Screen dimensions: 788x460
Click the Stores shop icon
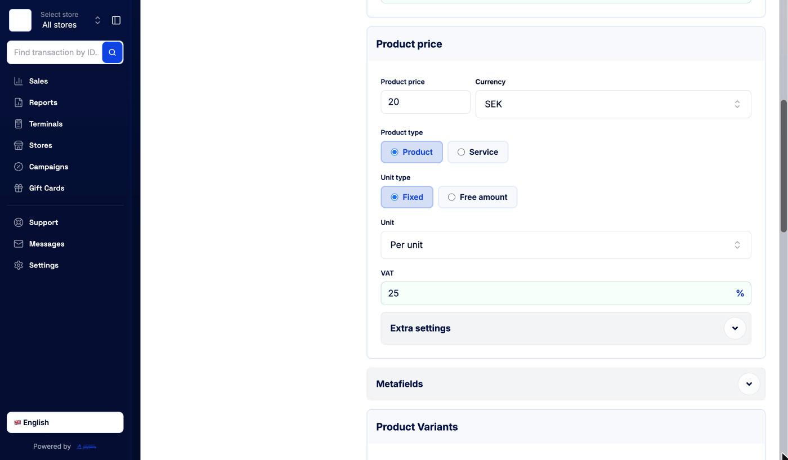click(19, 145)
